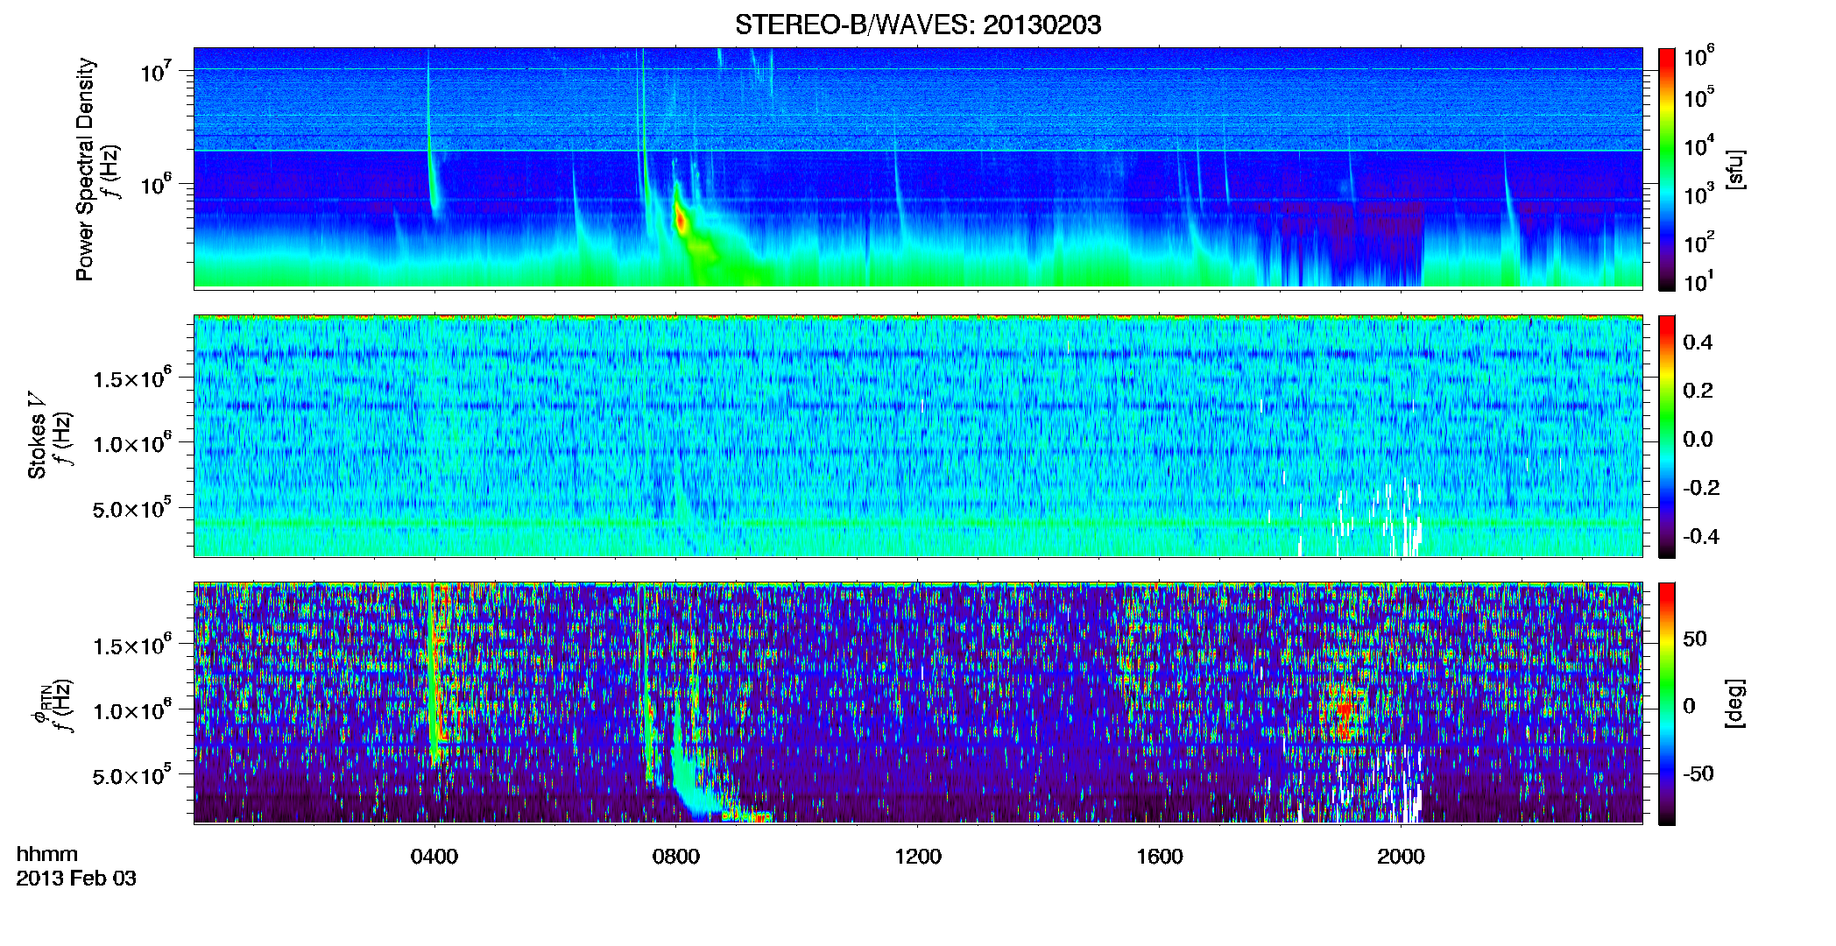Viewport: 1836px width, 946px height.
Task: Click the Stokes V colorbar
Action: (x=1666, y=436)
